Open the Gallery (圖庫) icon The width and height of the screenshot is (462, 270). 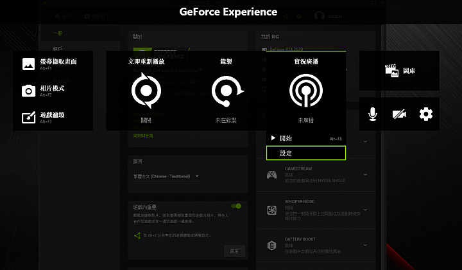pyautogui.click(x=391, y=71)
